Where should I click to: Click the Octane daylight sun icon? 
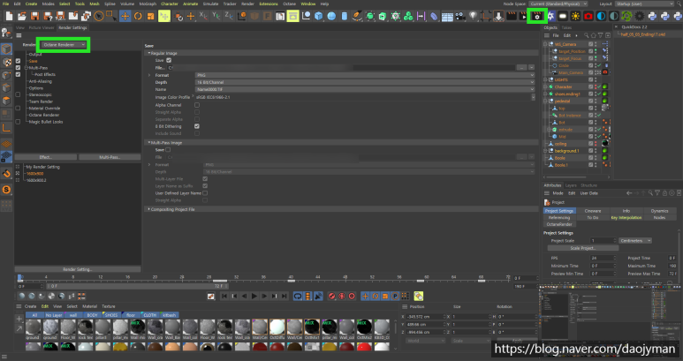575,17
